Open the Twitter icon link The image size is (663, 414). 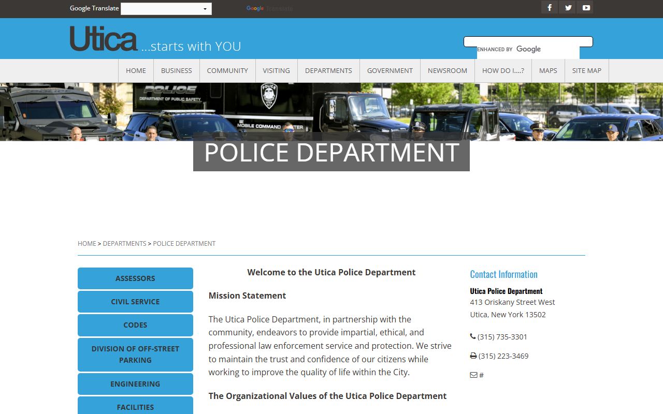click(x=568, y=8)
